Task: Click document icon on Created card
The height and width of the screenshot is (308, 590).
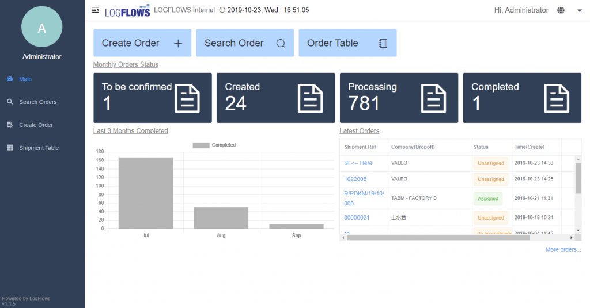Action: [x=311, y=98]
